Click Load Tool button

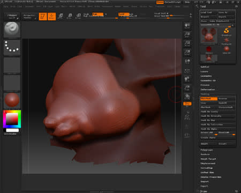point(208,12)
